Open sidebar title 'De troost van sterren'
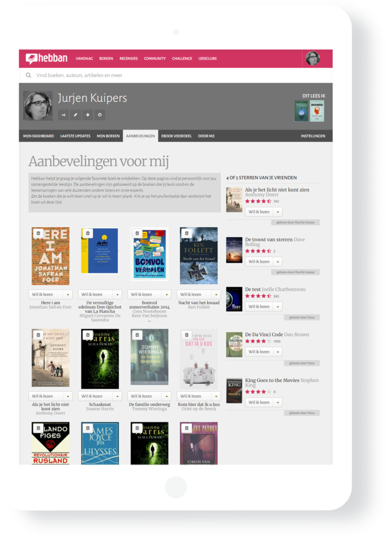387x537 pixels. 269,239
